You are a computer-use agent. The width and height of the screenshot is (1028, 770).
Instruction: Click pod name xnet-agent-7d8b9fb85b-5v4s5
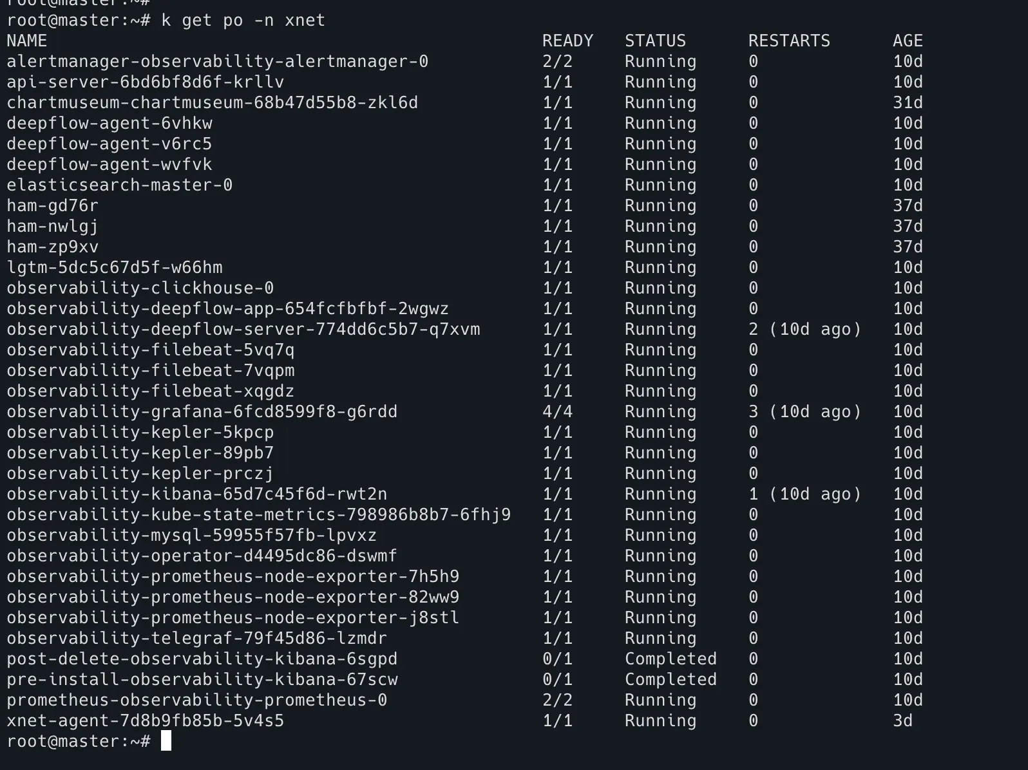pyautogui.click(x=146, y=720)
